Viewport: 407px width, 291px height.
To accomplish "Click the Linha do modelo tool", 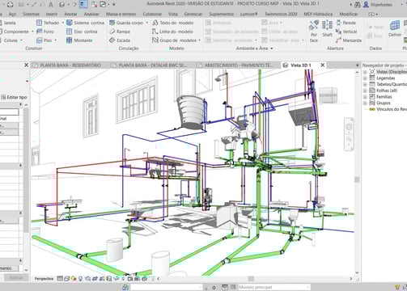I will pyautogui.click(x=172, y=32).
